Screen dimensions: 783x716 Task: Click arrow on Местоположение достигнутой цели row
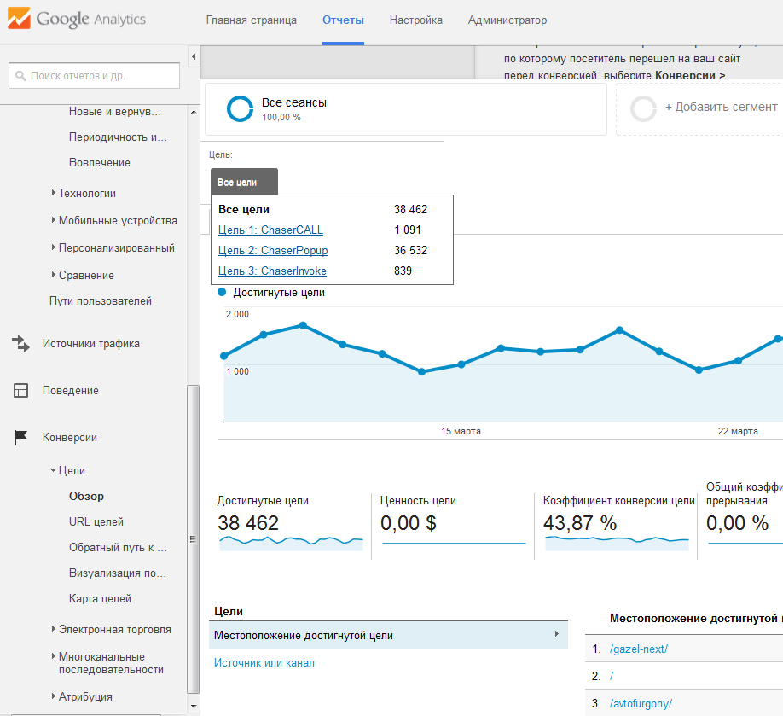coord(557,634)
